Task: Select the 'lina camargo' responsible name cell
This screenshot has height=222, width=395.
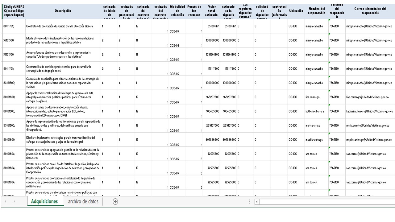Action: coord(317,97)
